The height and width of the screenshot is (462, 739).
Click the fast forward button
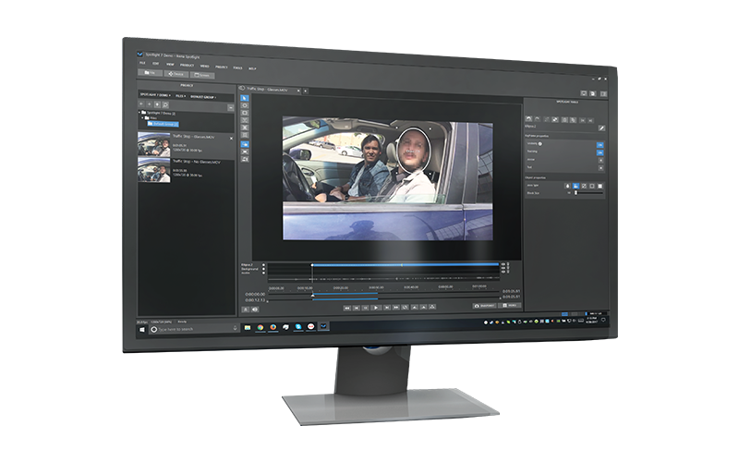396,308
